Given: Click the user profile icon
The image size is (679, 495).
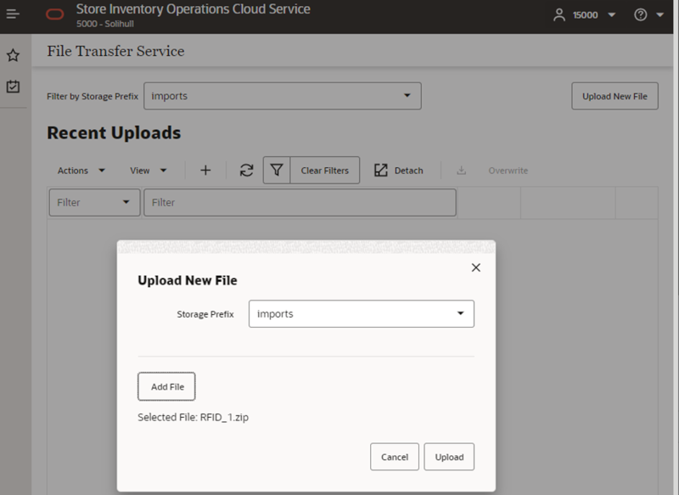Looking at the screenshot, I should (559, 14).
